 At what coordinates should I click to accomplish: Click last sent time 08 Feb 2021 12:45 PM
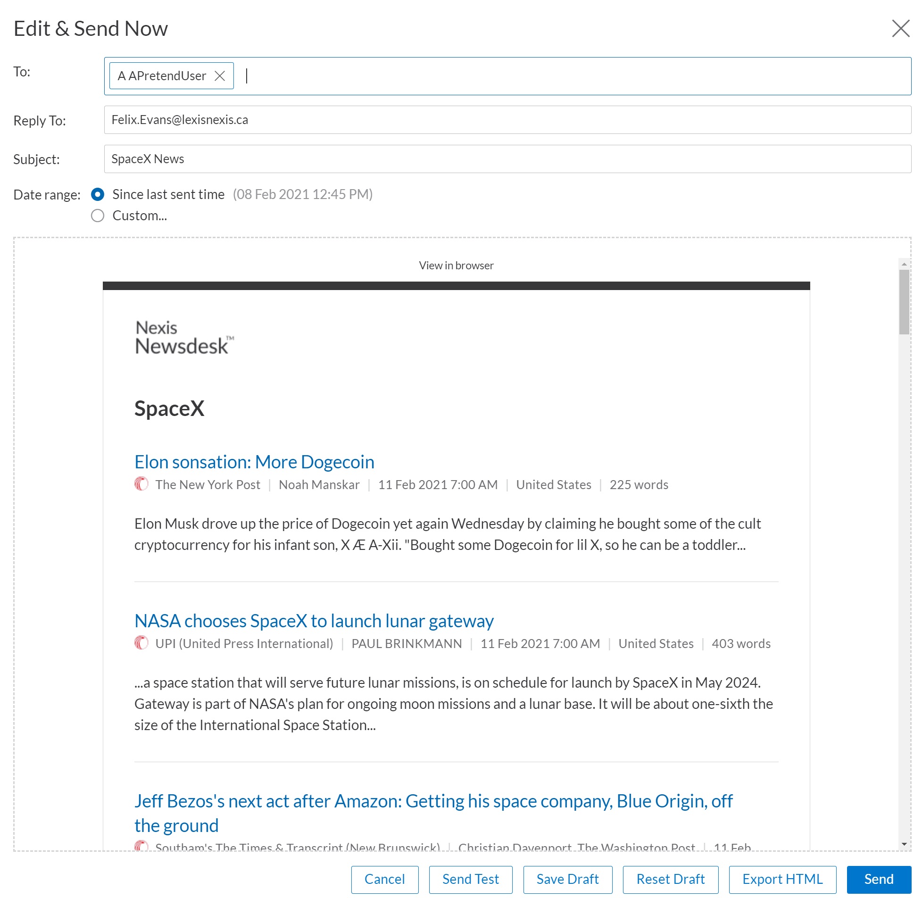pos(303,194)
